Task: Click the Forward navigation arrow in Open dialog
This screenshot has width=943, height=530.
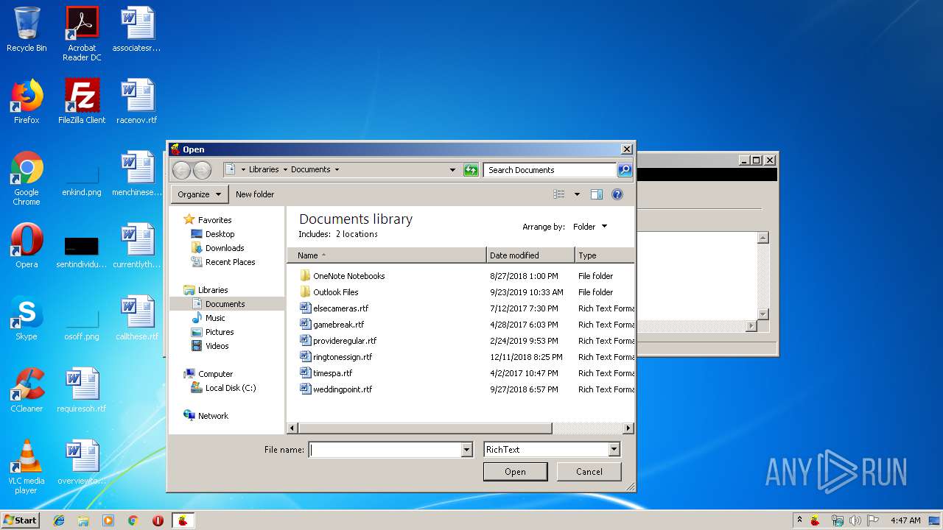Action: (x=202, y=170)
